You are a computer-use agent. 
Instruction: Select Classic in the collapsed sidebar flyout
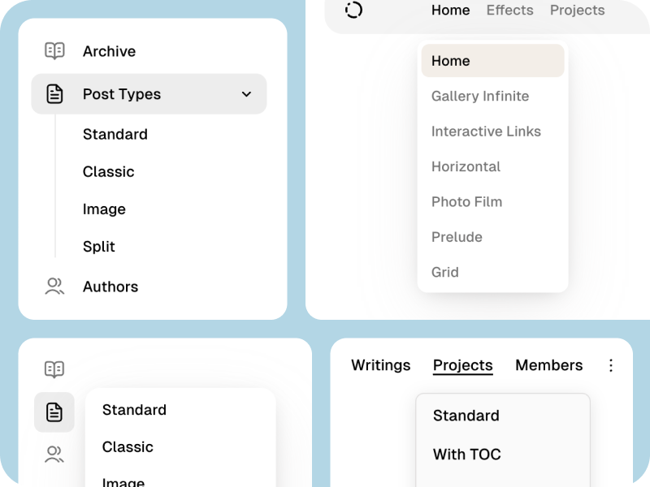tap(128, 447)
